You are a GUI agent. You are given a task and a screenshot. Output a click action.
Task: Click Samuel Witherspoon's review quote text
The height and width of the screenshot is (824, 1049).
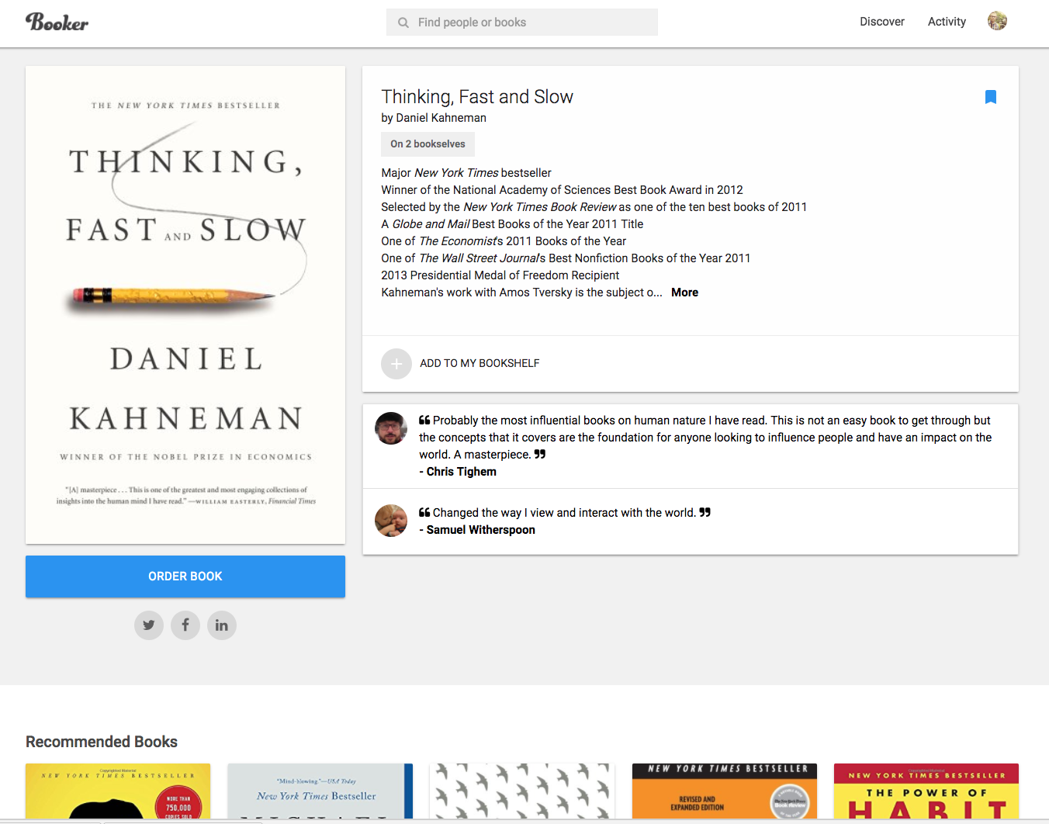[x=564, y=513]
